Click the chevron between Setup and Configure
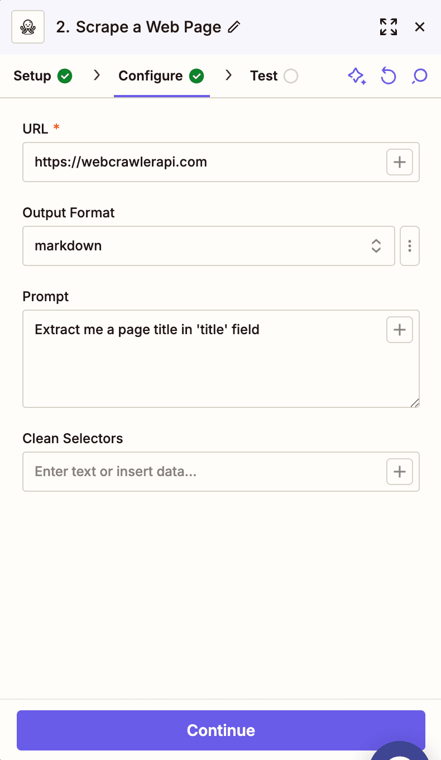The height and width of the screenshot is (760, 441). (x=96, y=75)
